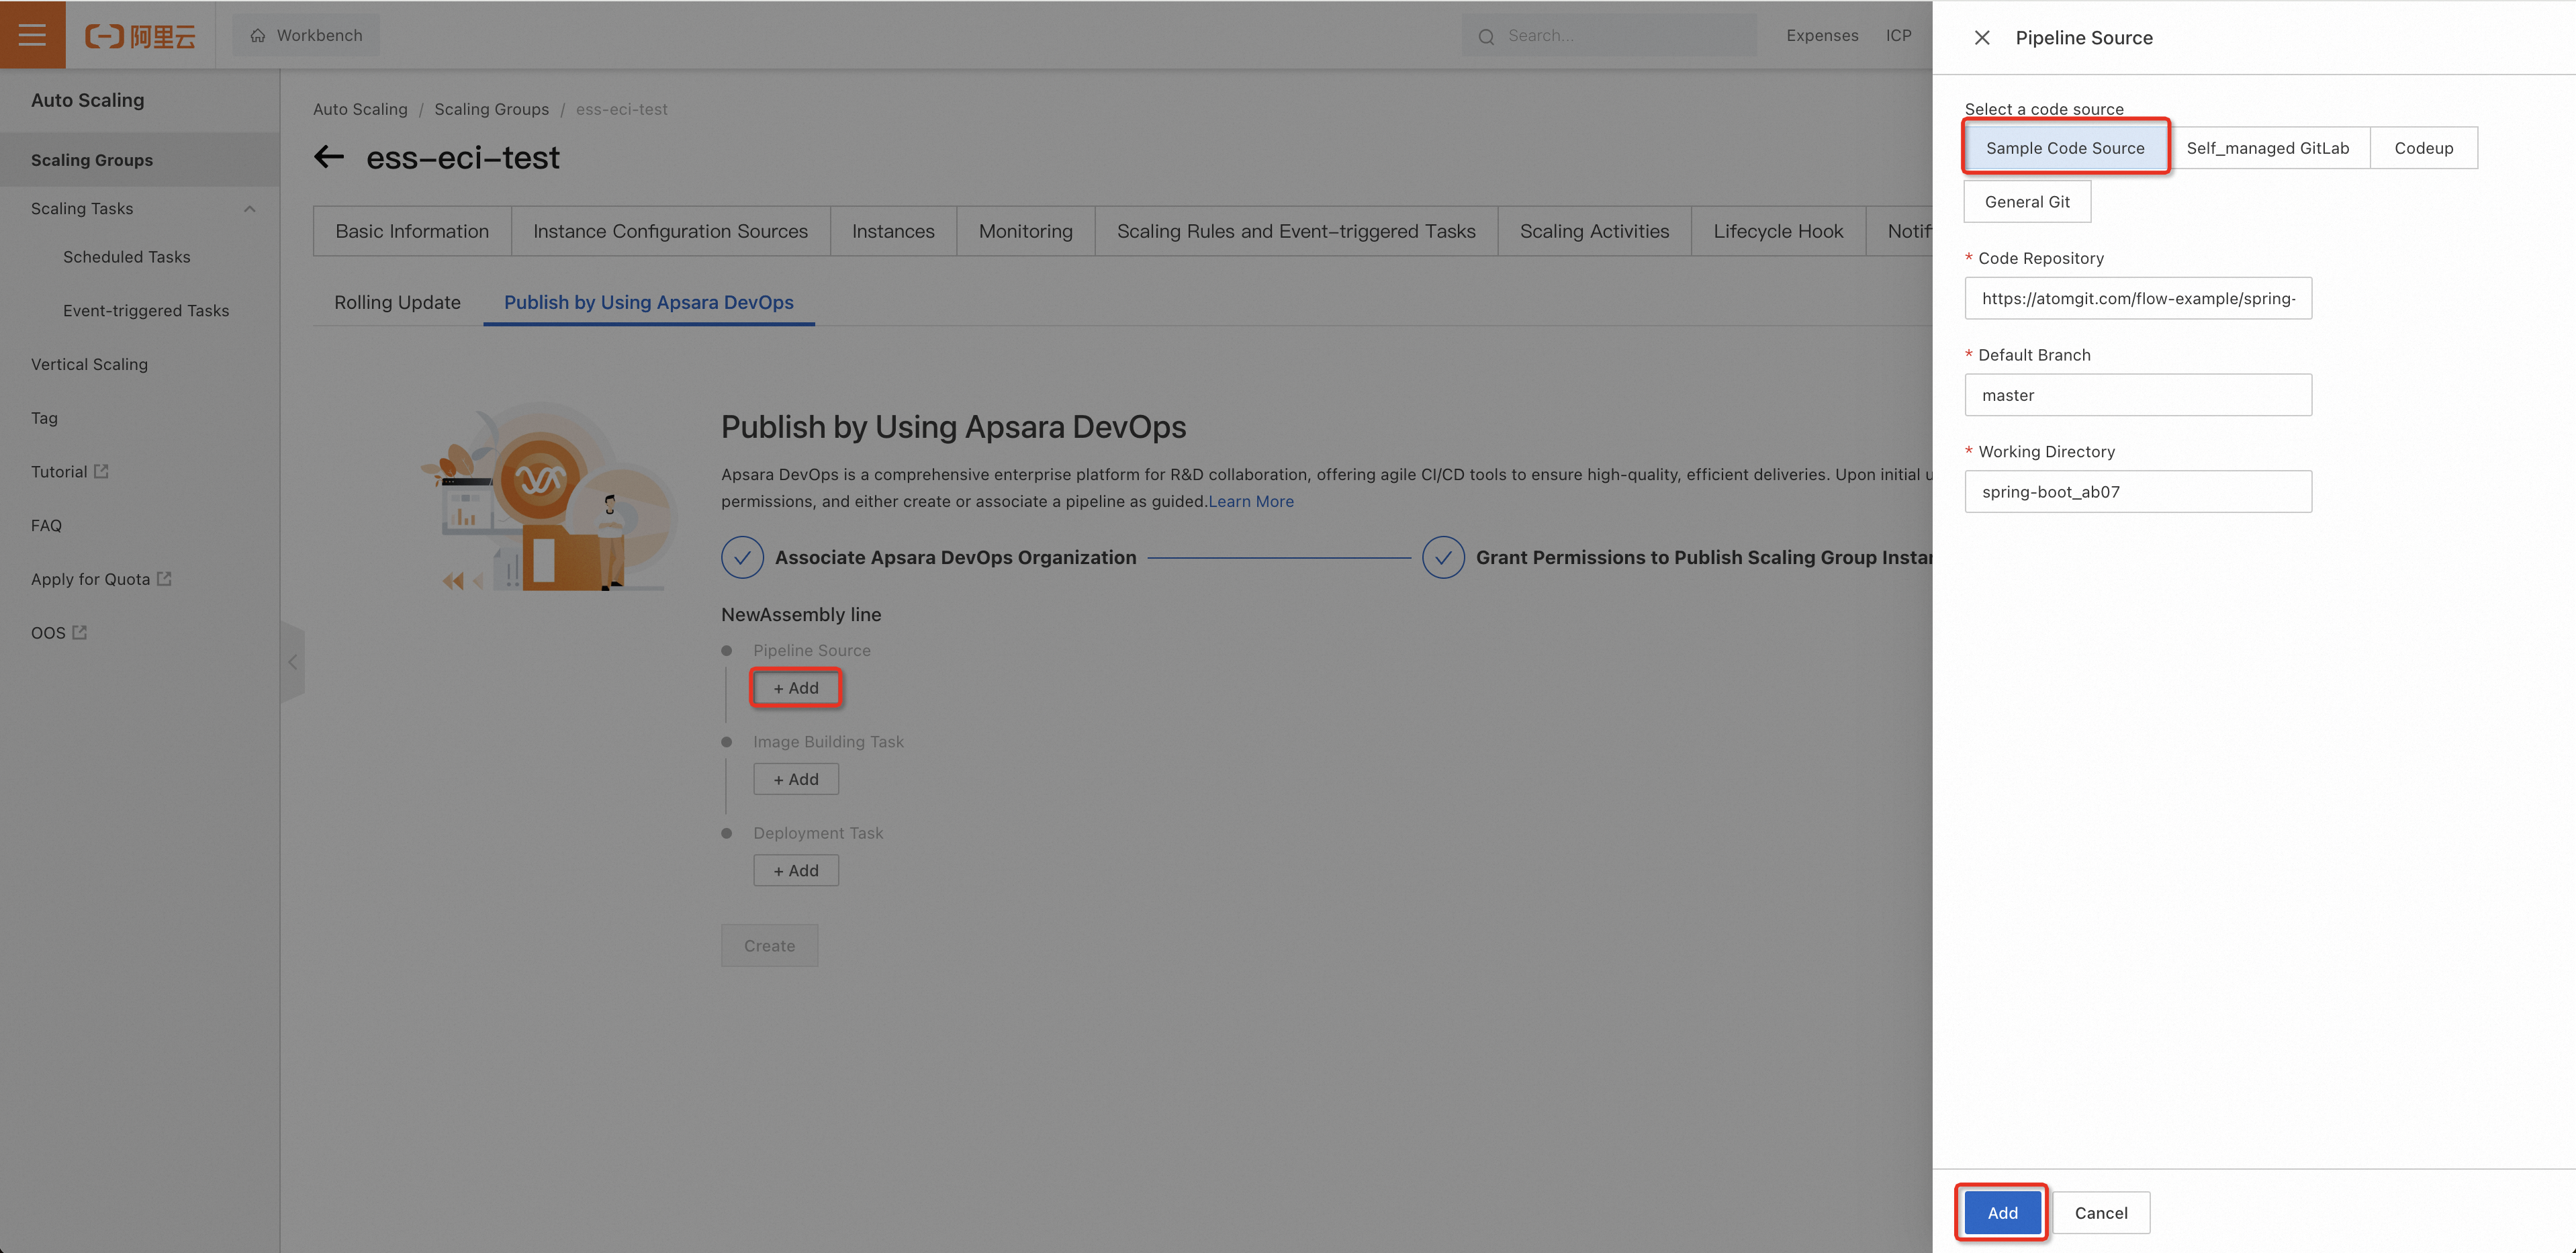Image resolution: width=2576 pixels, height=1253 pixels.
Task: Click the search magnifier icon
Action: click(x=1486, y=37)
